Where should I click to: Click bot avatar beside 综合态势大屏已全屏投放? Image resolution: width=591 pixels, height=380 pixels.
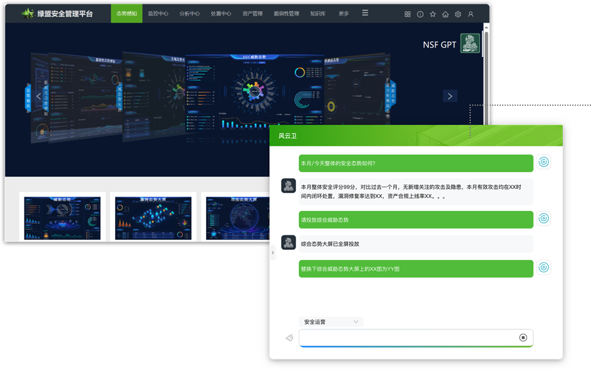289,242
